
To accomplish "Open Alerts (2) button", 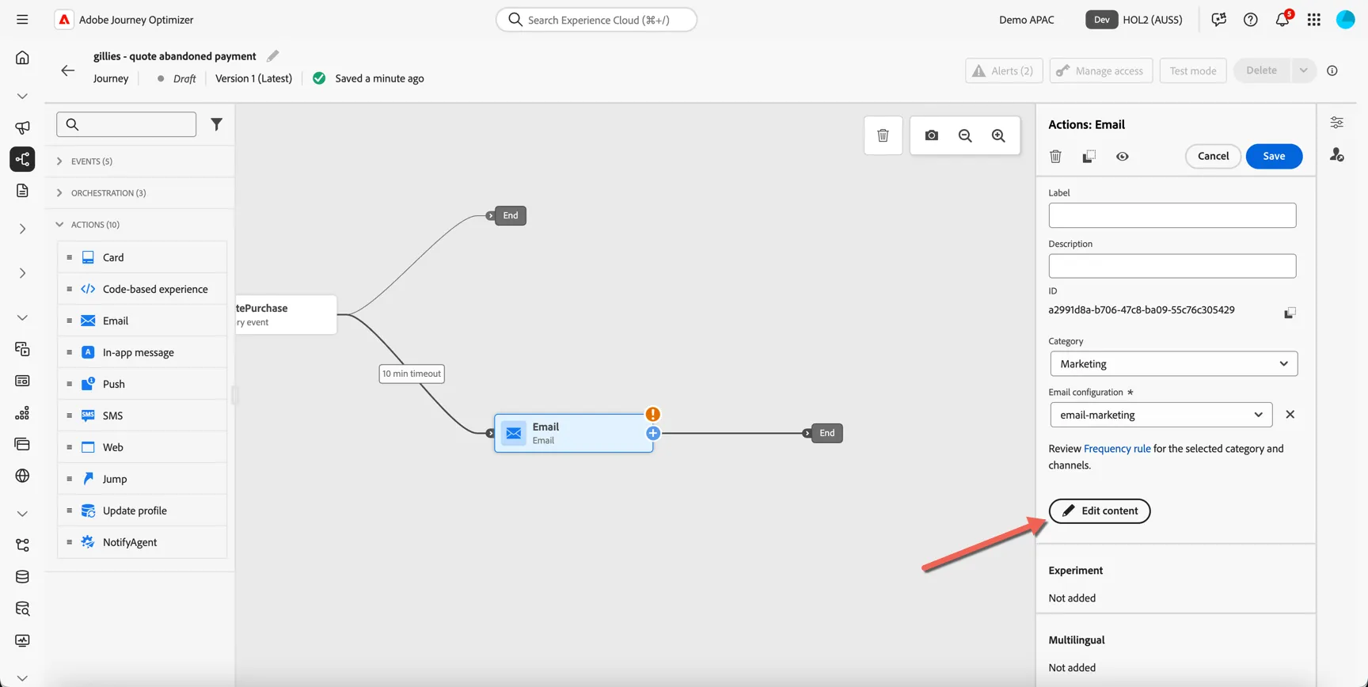I will (x=1004, y=70).
